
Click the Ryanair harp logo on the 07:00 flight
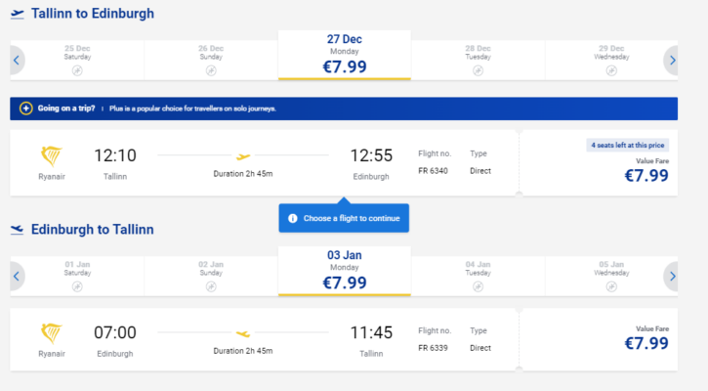(x=51, y=333)
